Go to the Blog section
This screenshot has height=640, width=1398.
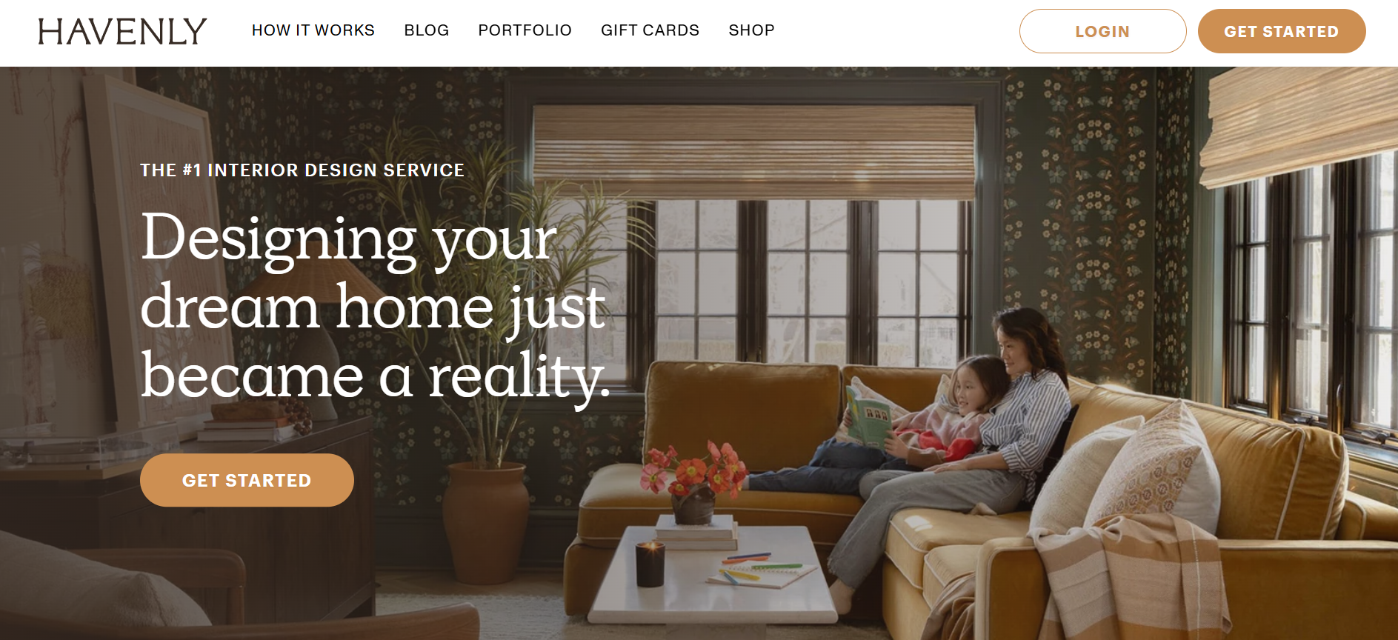pos(426,30)
